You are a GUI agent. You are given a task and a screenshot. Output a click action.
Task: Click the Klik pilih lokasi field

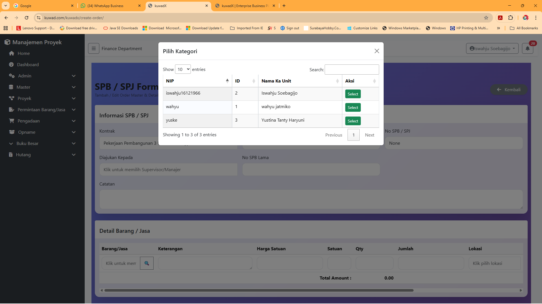495,263
